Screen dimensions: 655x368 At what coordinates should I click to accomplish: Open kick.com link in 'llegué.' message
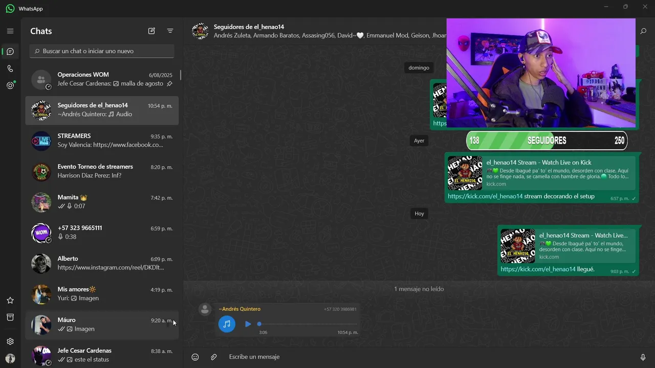click(x=538, y=269)
